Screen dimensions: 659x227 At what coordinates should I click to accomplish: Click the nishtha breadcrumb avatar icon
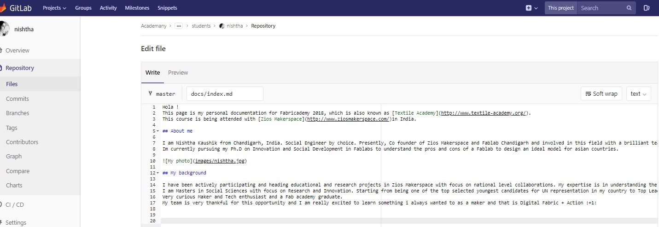click(222, 26)
